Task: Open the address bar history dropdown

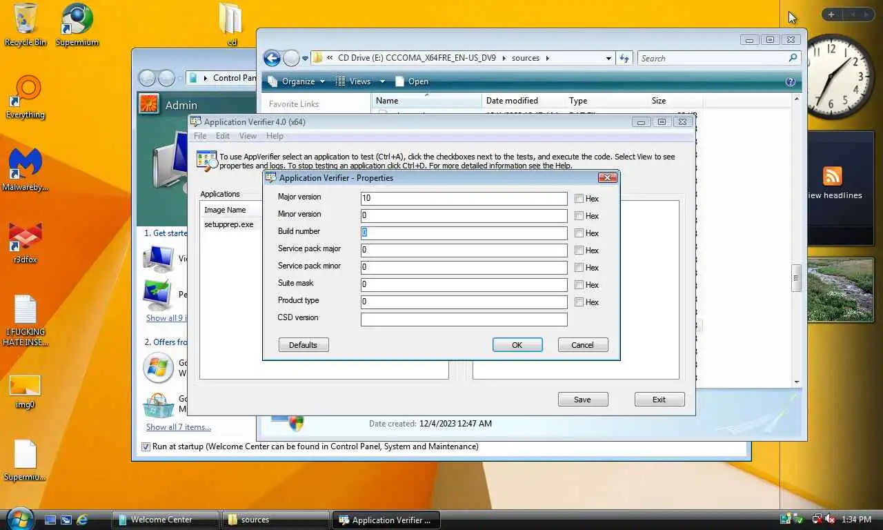Action: pos(608,59)
